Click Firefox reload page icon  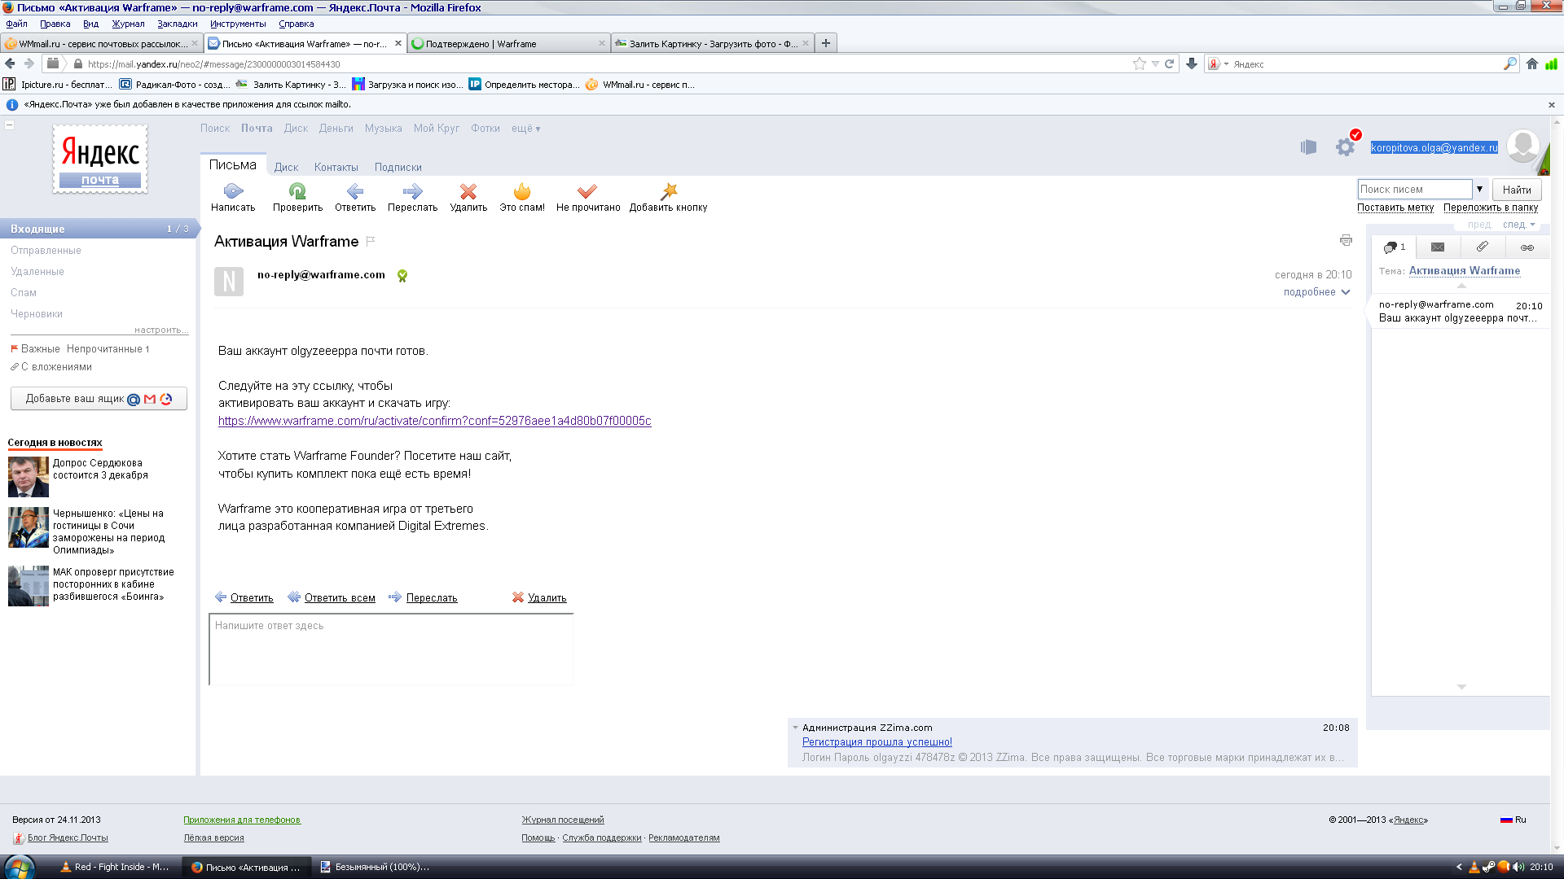1169,63
